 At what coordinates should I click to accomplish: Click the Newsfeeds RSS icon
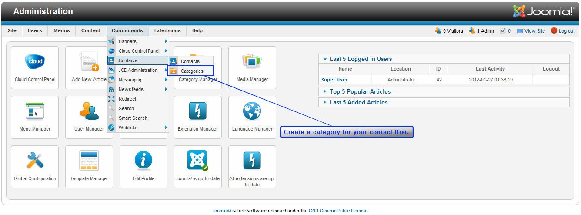(111, 89)
